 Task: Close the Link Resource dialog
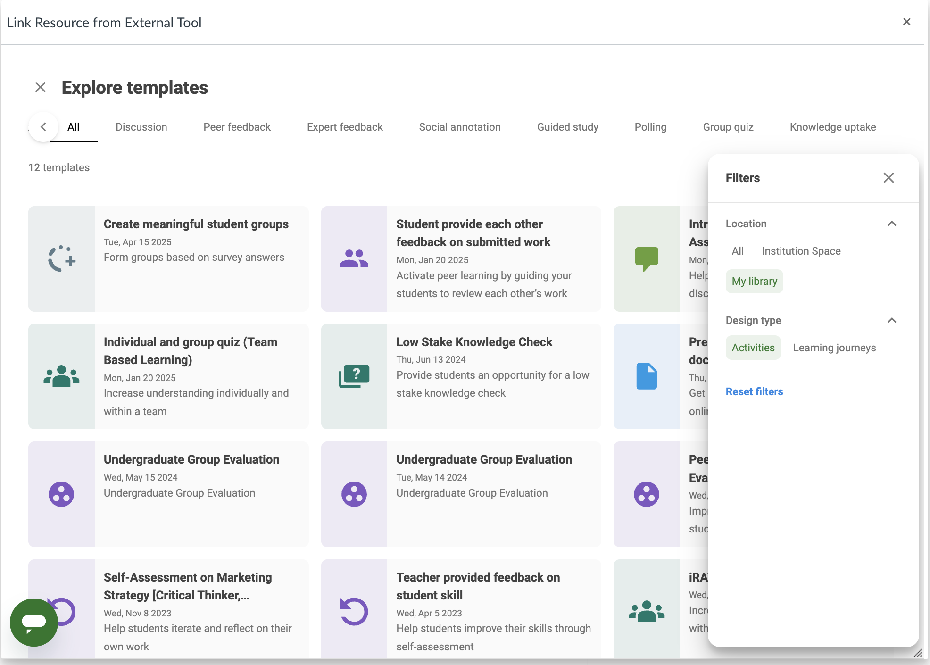(x=906, y=22)
